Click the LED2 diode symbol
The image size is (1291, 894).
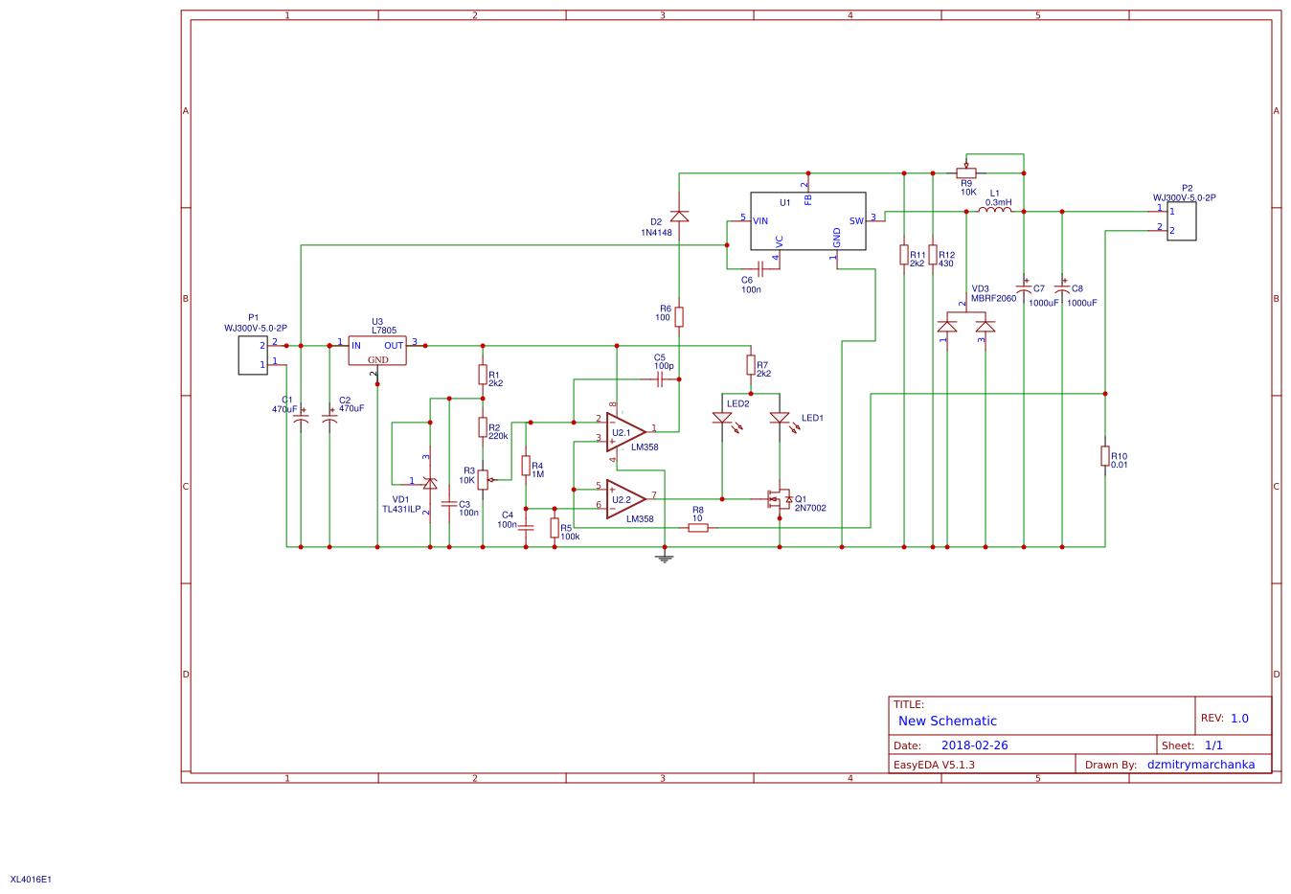(x=725, y=421)
